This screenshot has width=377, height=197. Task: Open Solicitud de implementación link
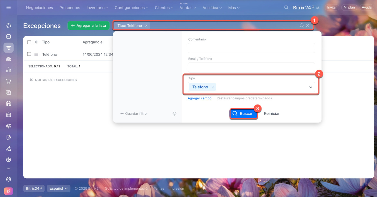(127, 188)
